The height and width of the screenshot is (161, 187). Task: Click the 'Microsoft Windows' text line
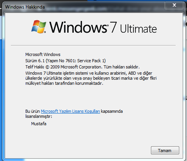(x=43, y=54)
